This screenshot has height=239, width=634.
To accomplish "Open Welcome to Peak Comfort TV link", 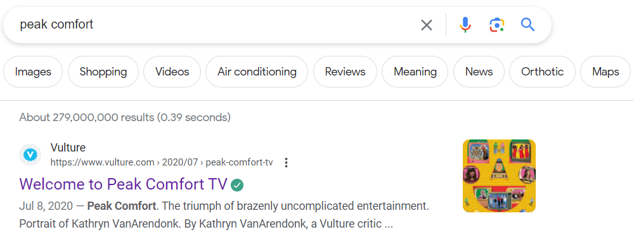I will [123, 184].
